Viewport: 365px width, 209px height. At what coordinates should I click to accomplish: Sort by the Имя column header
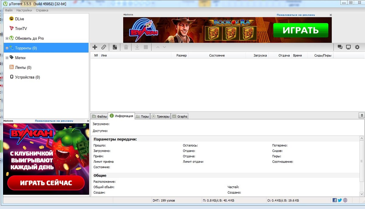[x=135, y=55]
